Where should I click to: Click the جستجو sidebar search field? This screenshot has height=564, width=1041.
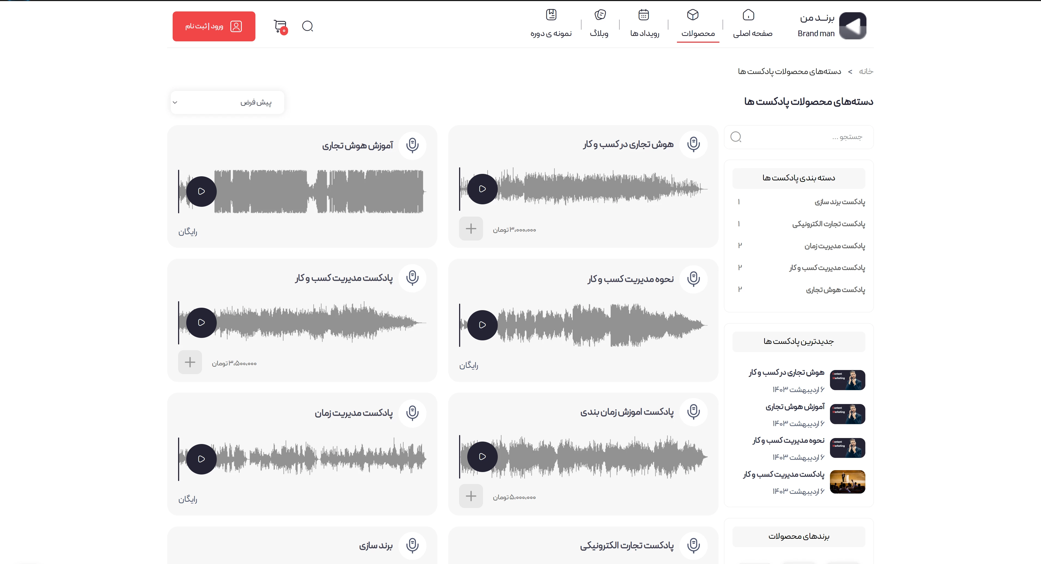point(804,137)
